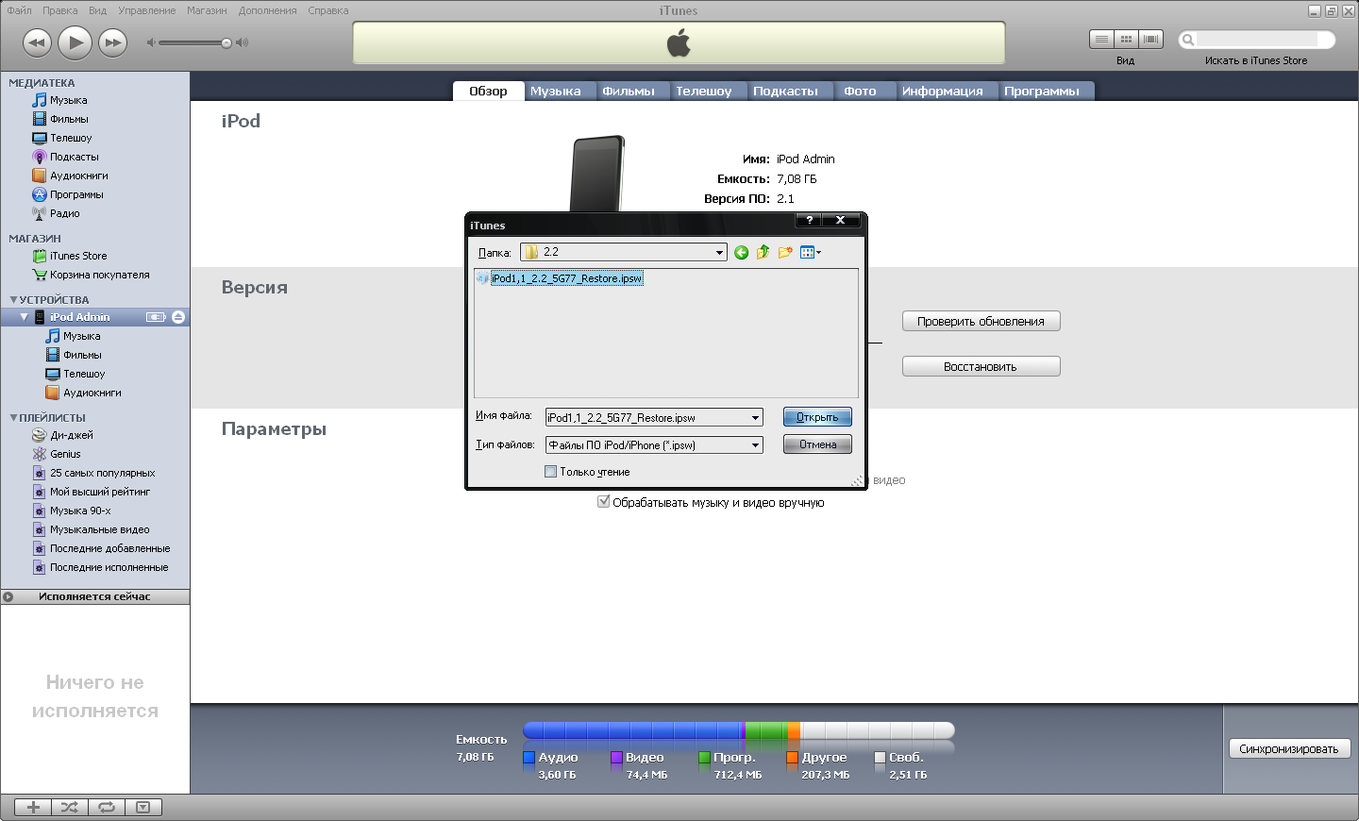The width and height of the screenshot is (1359, 821).
Task: Open the 'Магазин' menu
Action: click(206, 10)
